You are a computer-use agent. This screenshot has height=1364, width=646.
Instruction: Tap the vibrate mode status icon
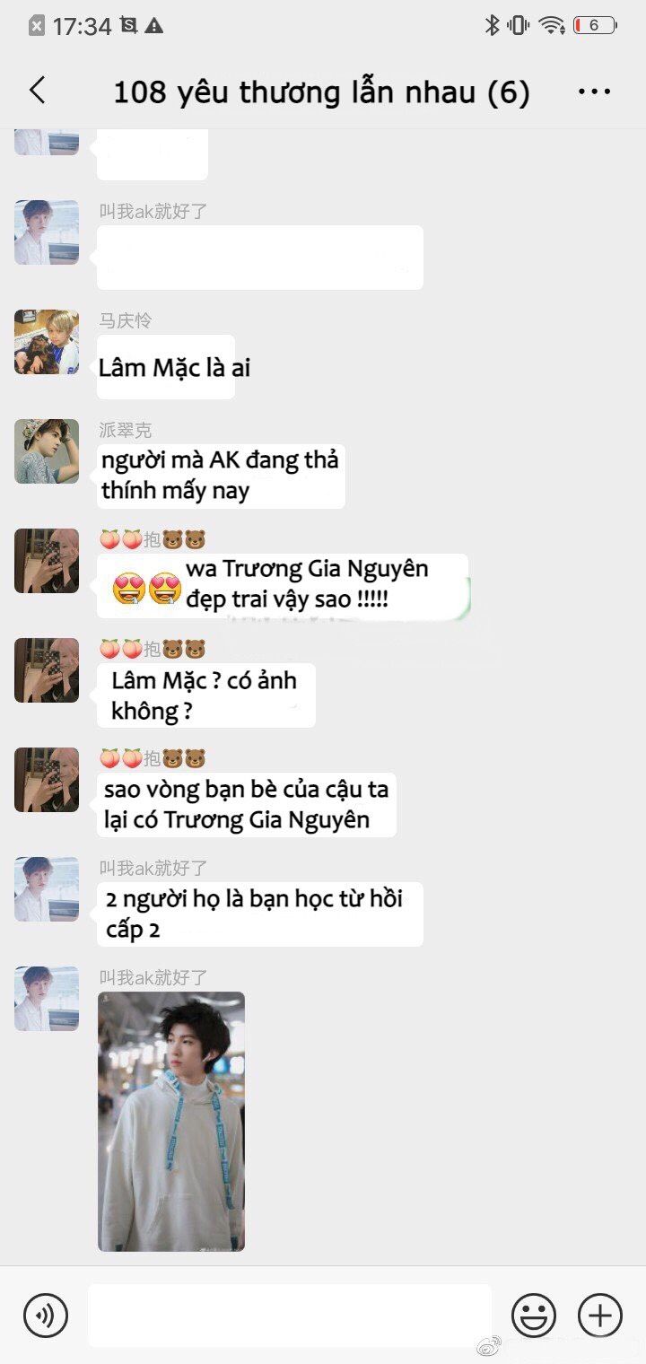pos(519,25)
